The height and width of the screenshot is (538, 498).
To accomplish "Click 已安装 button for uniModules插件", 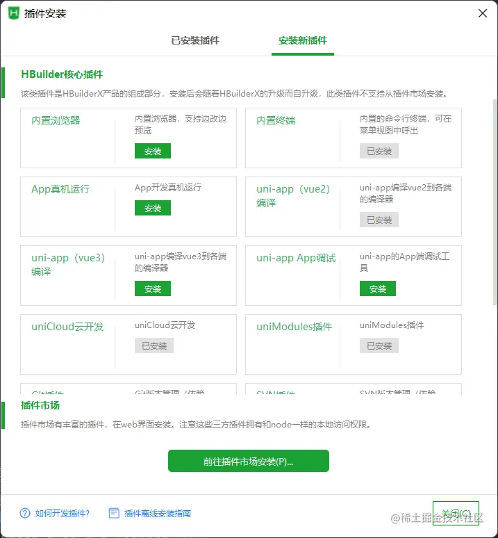I will [379, 345].
